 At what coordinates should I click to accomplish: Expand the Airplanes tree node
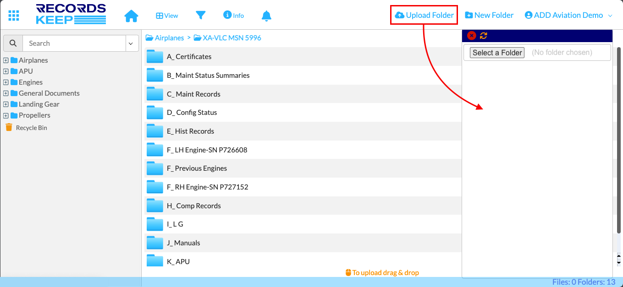tap(6, 60)
